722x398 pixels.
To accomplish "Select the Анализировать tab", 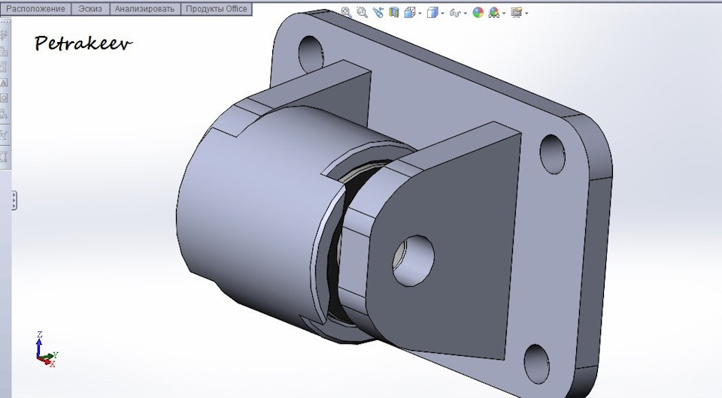I will click(144, 9).
